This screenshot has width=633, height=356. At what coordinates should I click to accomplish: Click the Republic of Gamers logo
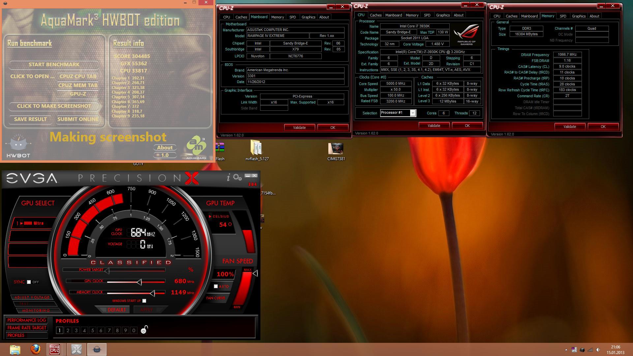[x=466, y=35]
